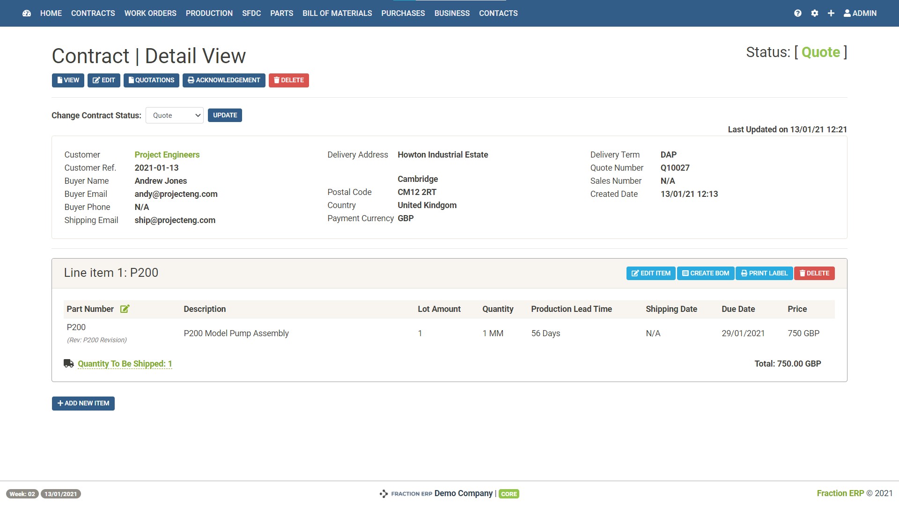Viewport: 899px width, 505px height.
Task: Expand the Change Contract Status dropdown
Action: (174, 115)
